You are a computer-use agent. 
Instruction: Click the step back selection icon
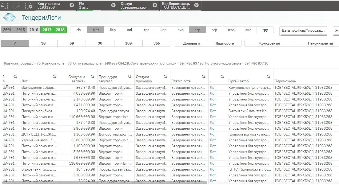tap(4, 6)
